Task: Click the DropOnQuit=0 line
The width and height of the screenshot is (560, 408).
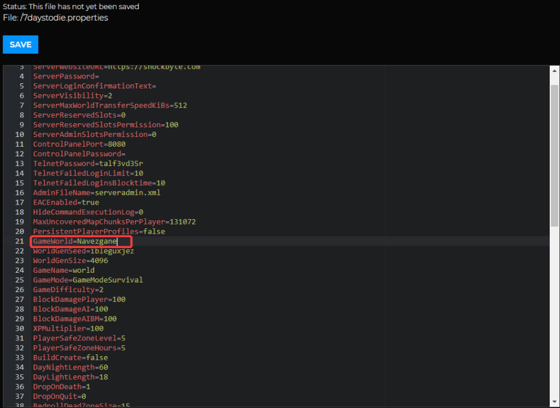Action: point(60,396)
